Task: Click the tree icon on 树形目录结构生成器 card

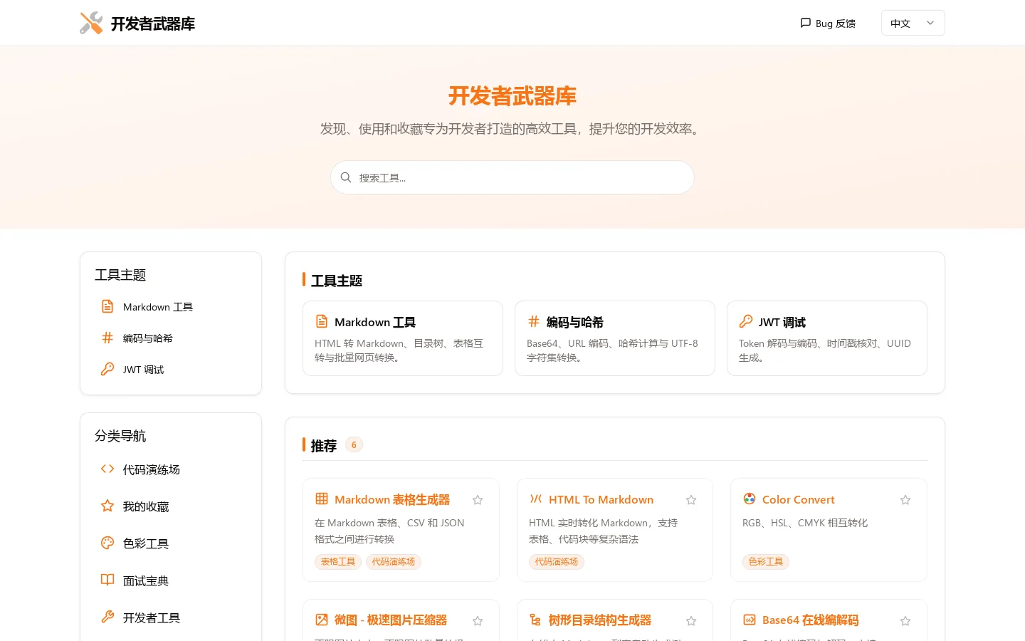Action: point(536,620)
